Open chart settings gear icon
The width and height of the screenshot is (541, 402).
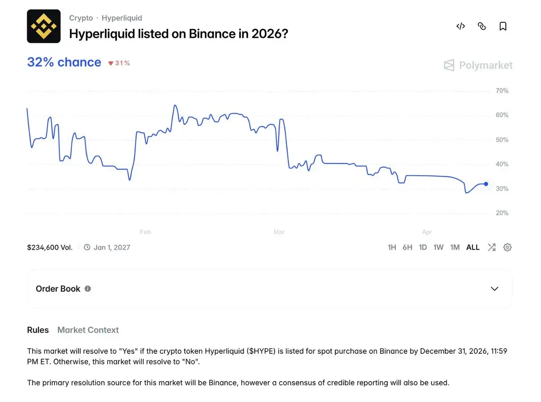pyautogui.click(x=507, y=247)
